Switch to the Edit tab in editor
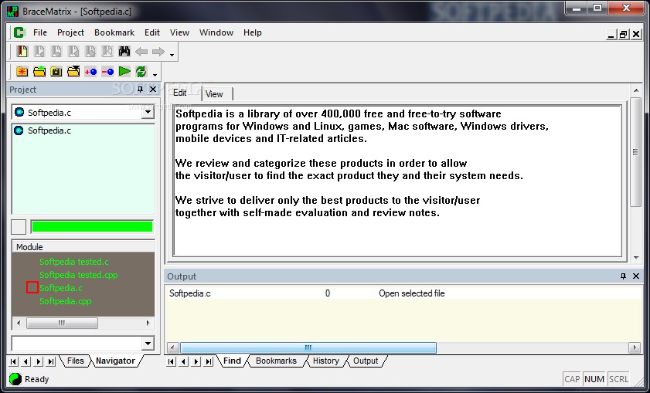The width and height of the screenshot is (650, 393). 180,93
